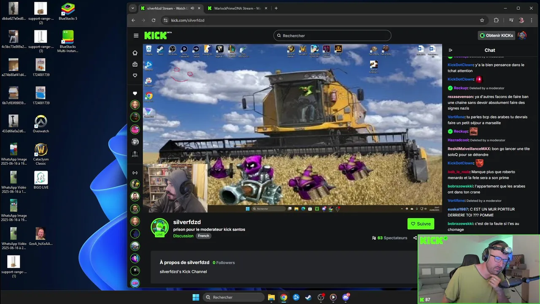Open the Chrome extensions menu
The image size is (540, 304).
(x=496, y=20)
